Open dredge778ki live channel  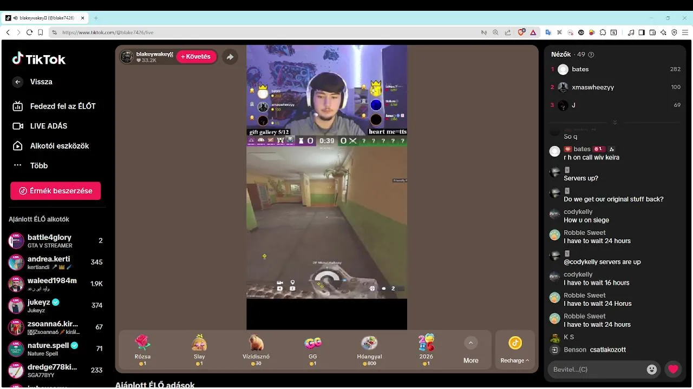pos(55,371)
